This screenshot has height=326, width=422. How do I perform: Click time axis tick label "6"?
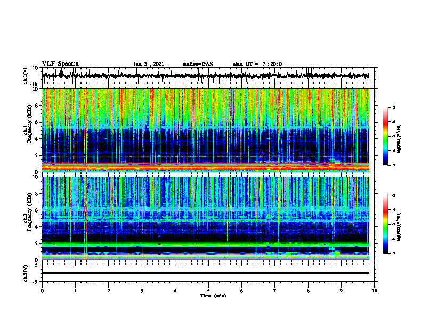242,291
